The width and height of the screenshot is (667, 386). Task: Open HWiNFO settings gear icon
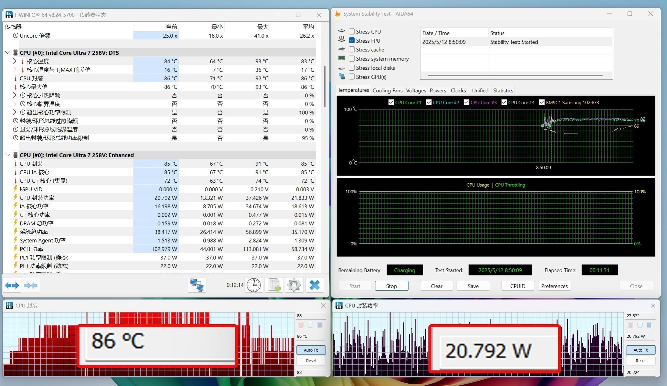[x=294, y=285]
